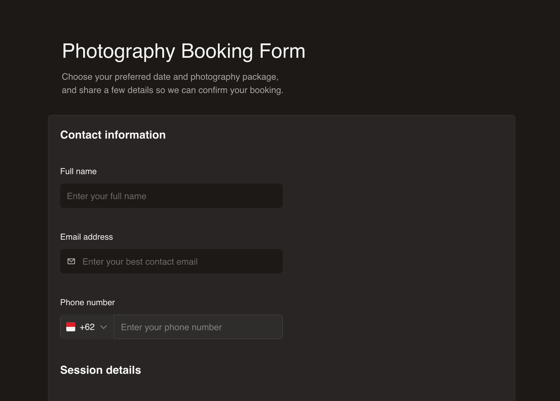Open the +62 country code selector

[87, 327]
